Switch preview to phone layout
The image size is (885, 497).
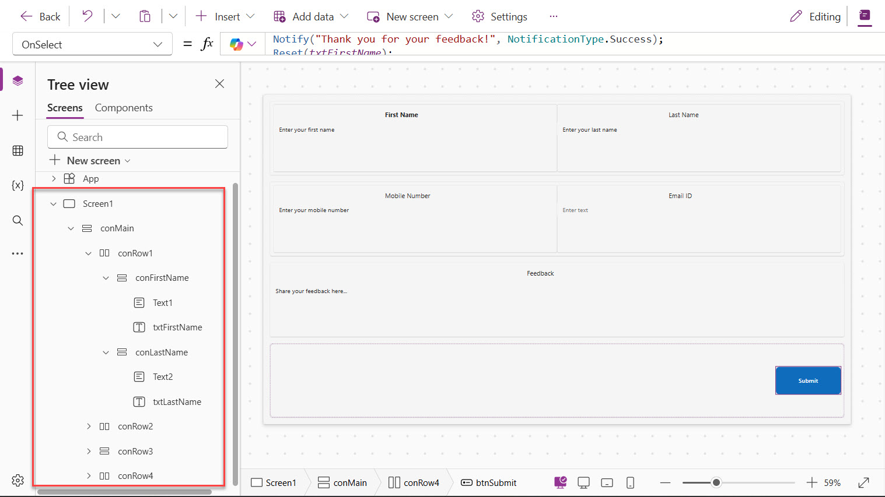(x=629, y=482)
